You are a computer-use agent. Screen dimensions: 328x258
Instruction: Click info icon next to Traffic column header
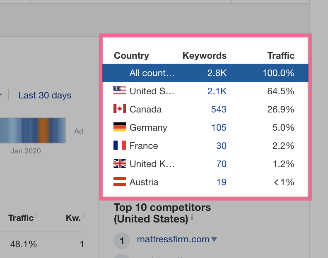(36, 216)
